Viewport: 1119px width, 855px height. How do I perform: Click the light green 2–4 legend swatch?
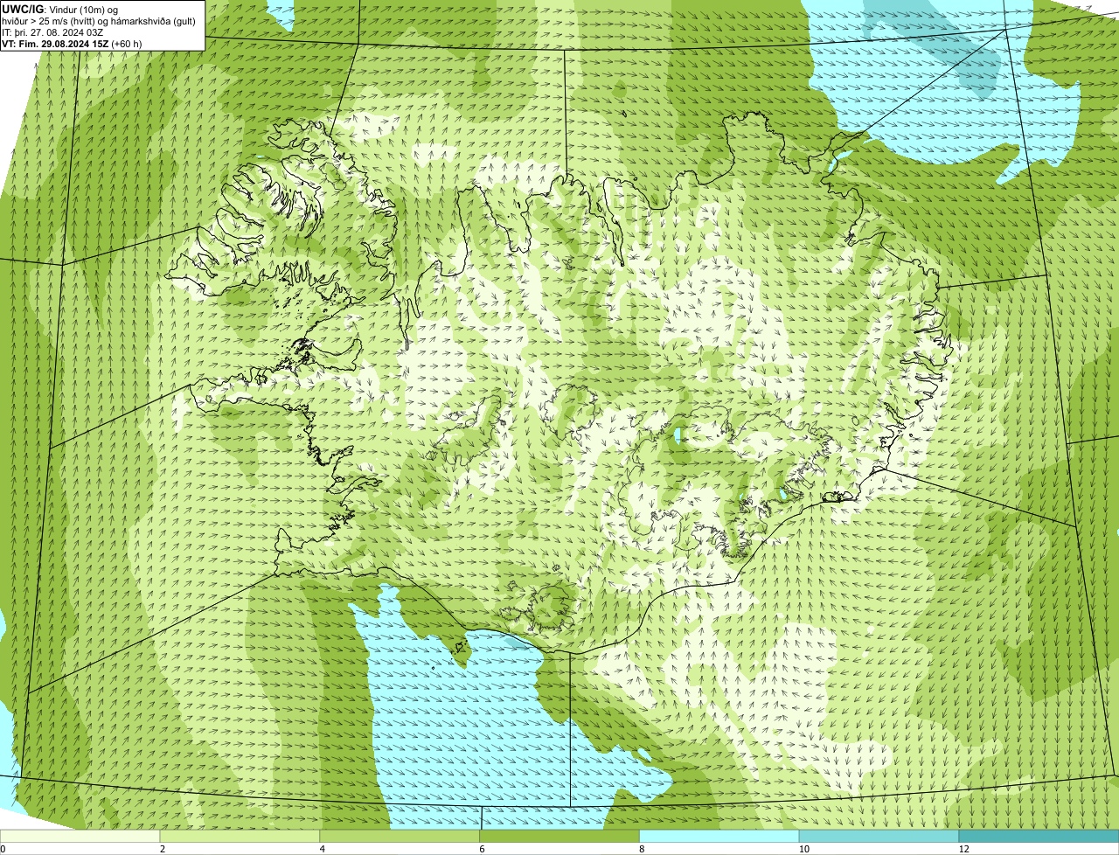(x=240, y=837)
